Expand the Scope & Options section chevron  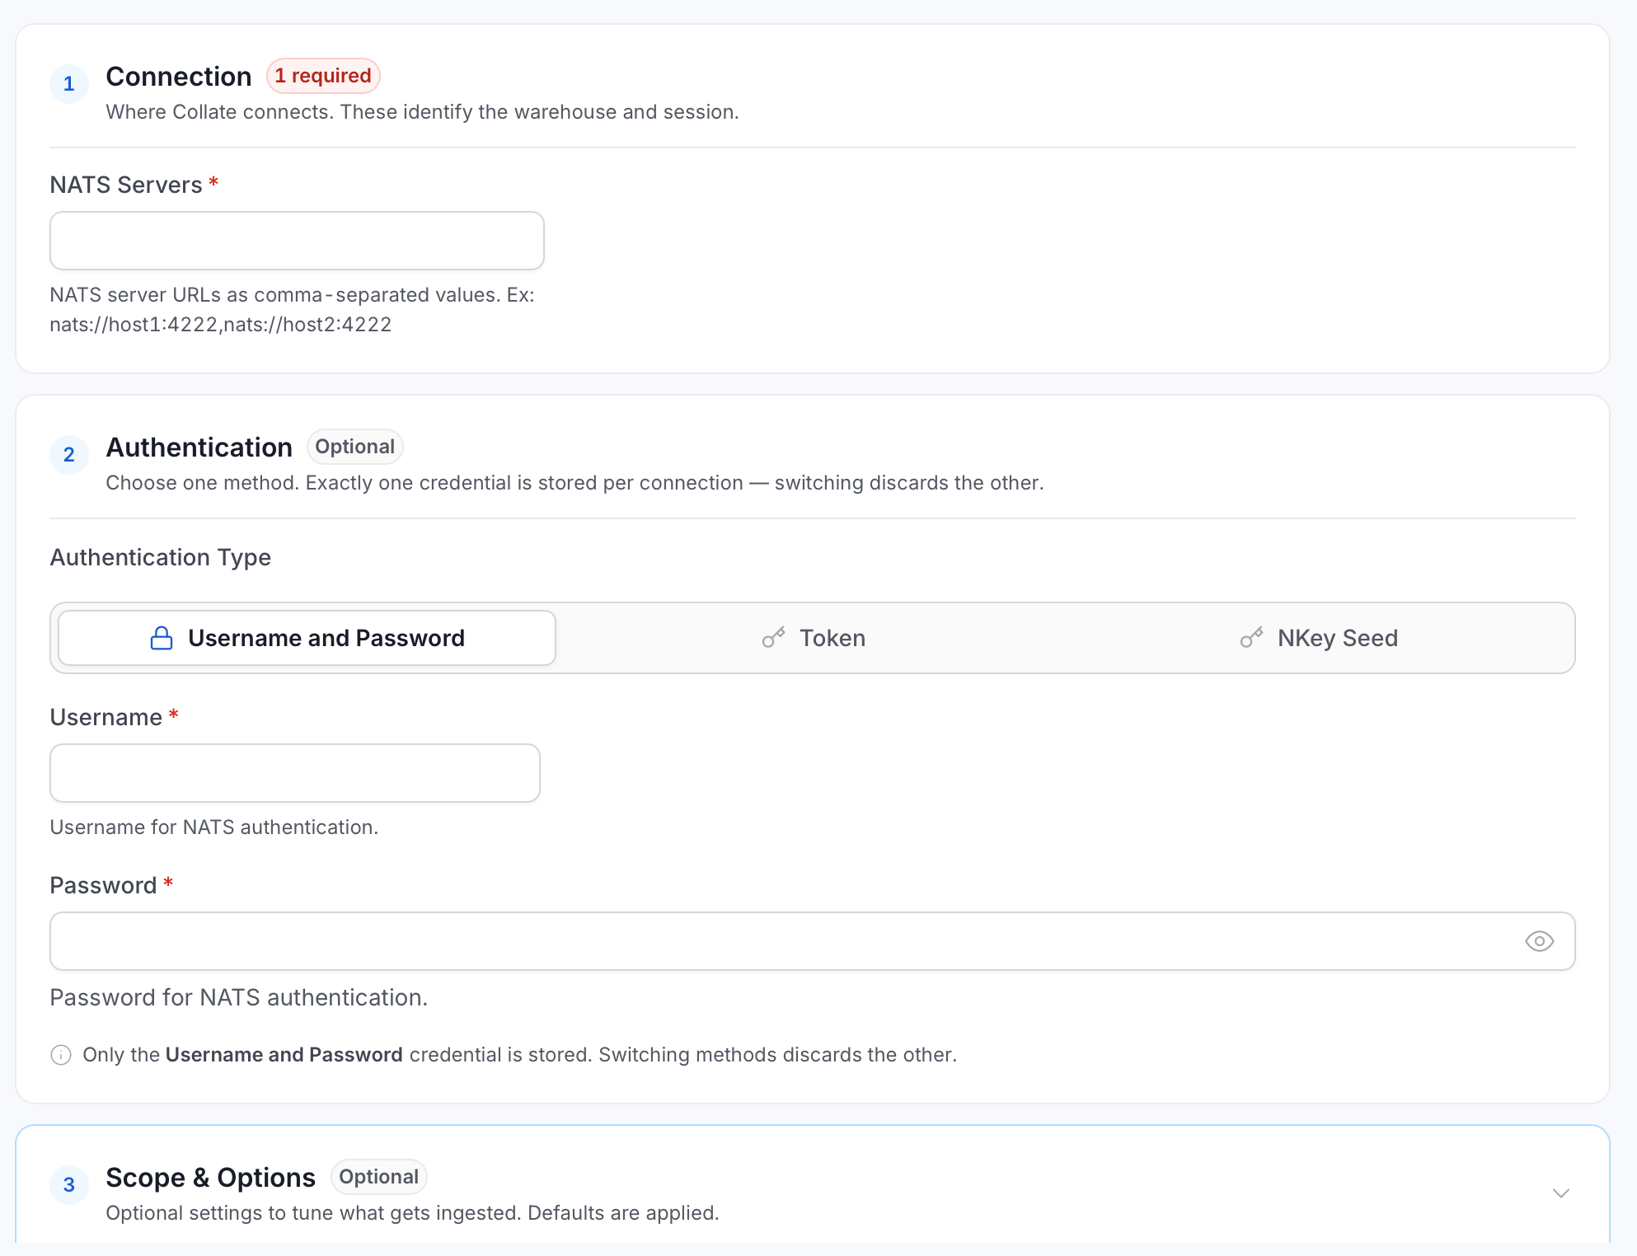point(1560,1193)
